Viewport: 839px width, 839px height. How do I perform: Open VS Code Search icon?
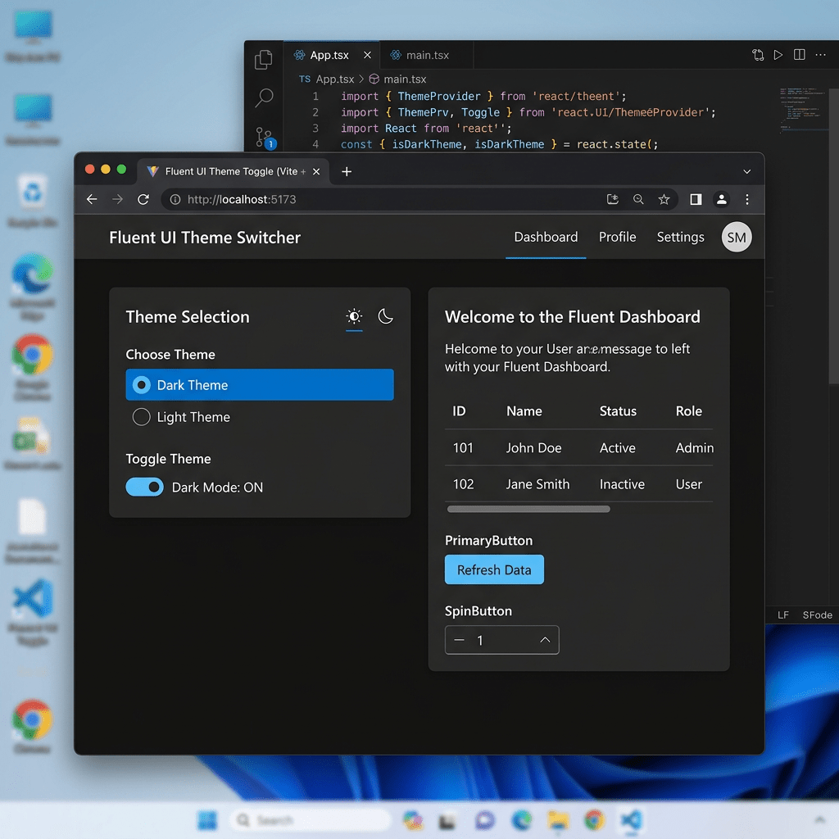click(x=264, y=98)
